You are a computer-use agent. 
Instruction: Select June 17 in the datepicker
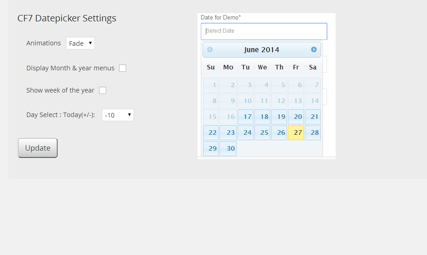[x=245, y=117]
